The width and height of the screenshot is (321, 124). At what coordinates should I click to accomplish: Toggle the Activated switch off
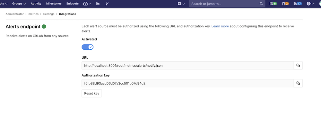[88, 47]
